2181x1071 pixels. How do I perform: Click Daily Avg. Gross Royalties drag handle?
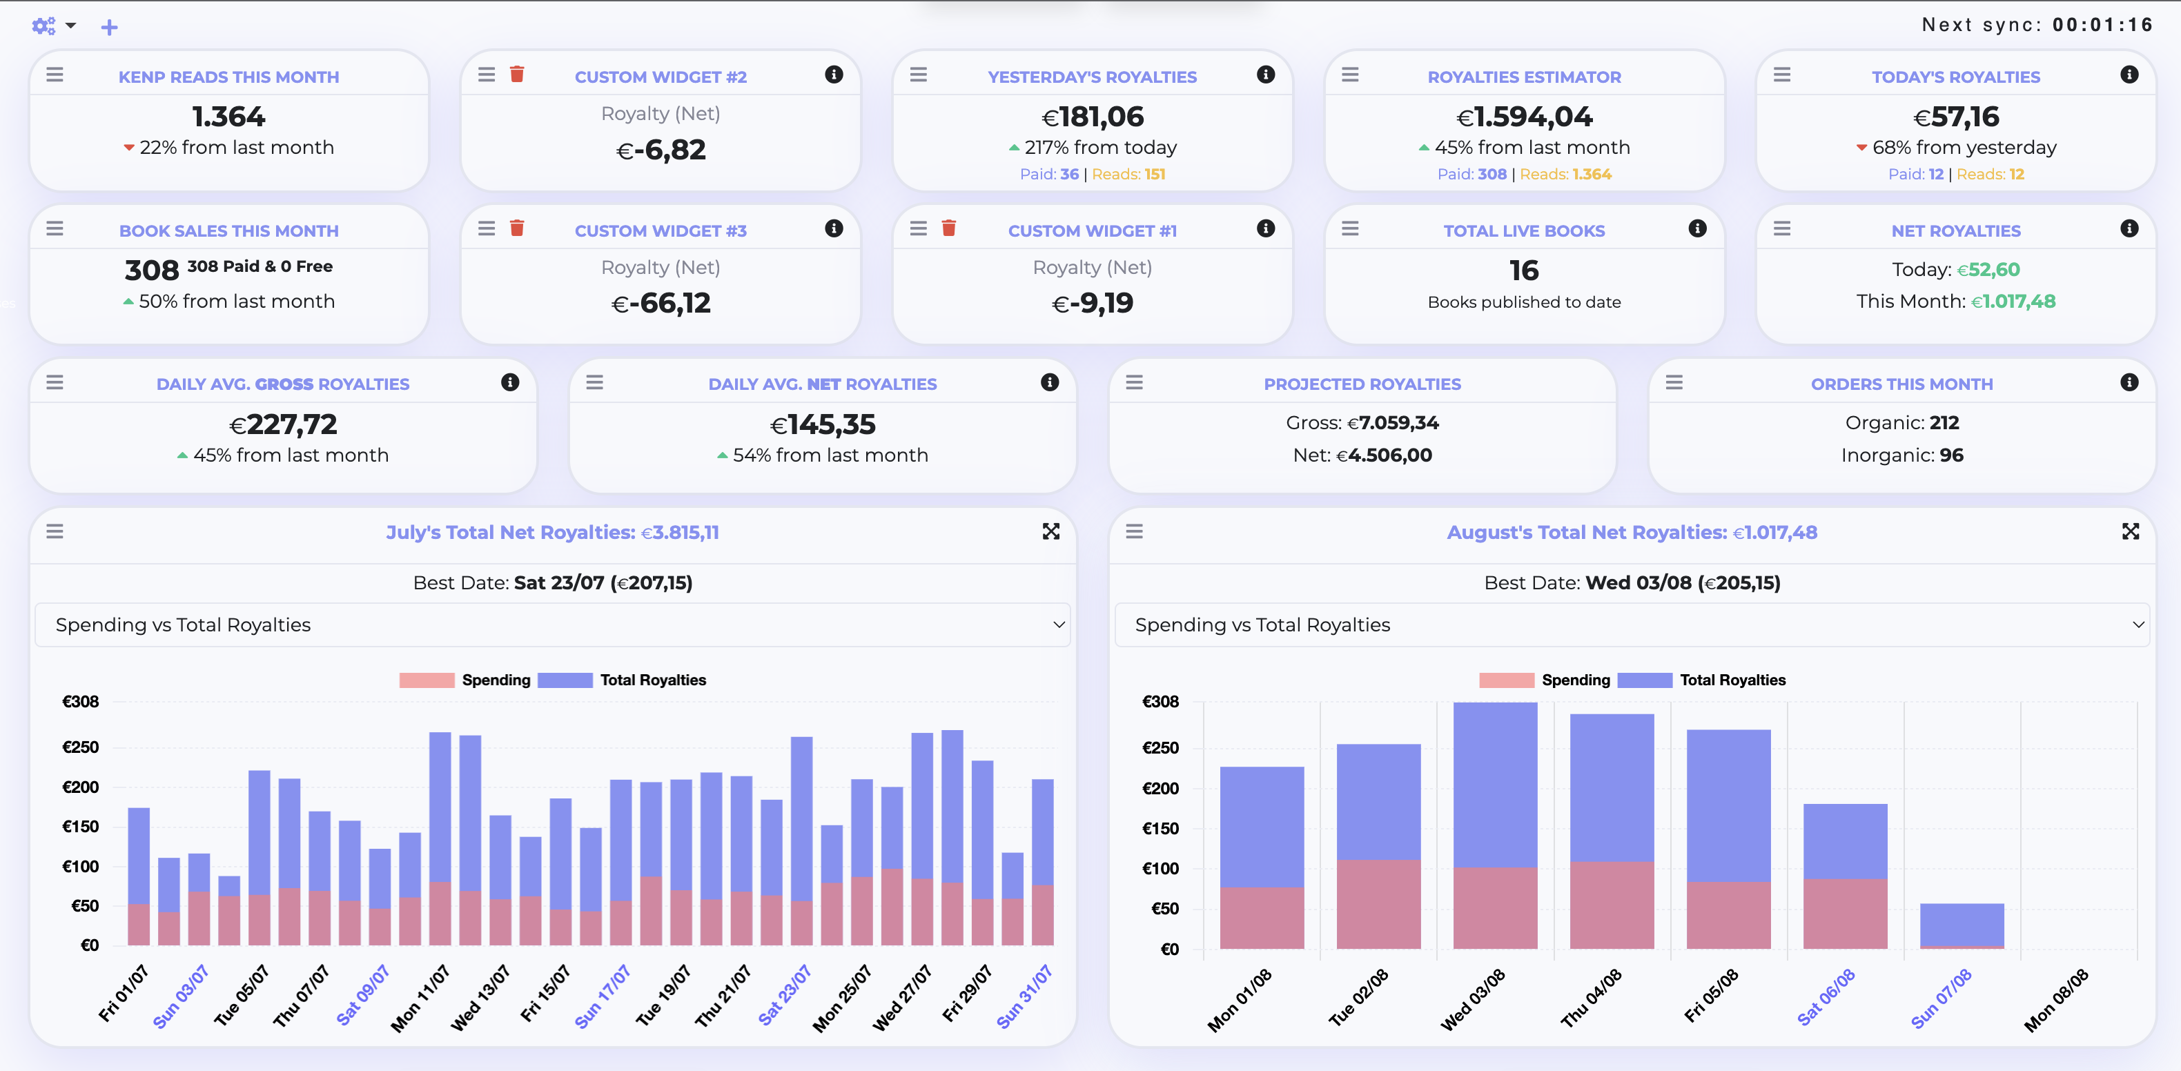point(55,383)
